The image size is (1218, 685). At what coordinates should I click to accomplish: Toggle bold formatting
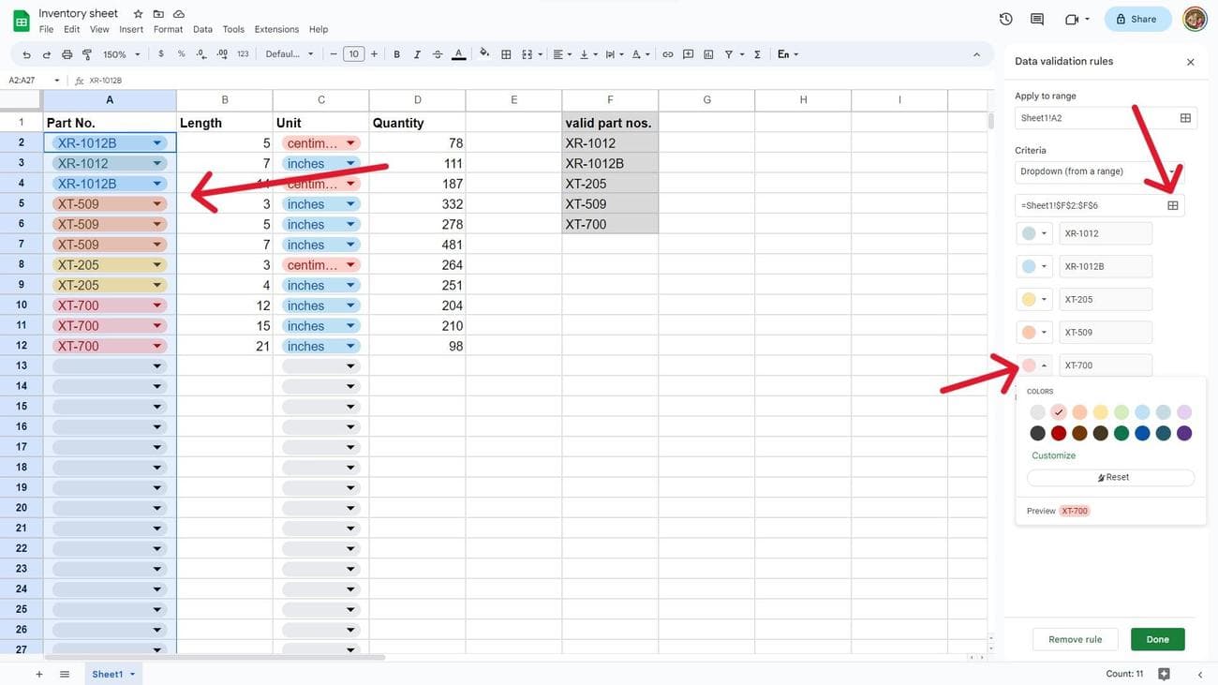pyautogui.click(x=396, y=54)
